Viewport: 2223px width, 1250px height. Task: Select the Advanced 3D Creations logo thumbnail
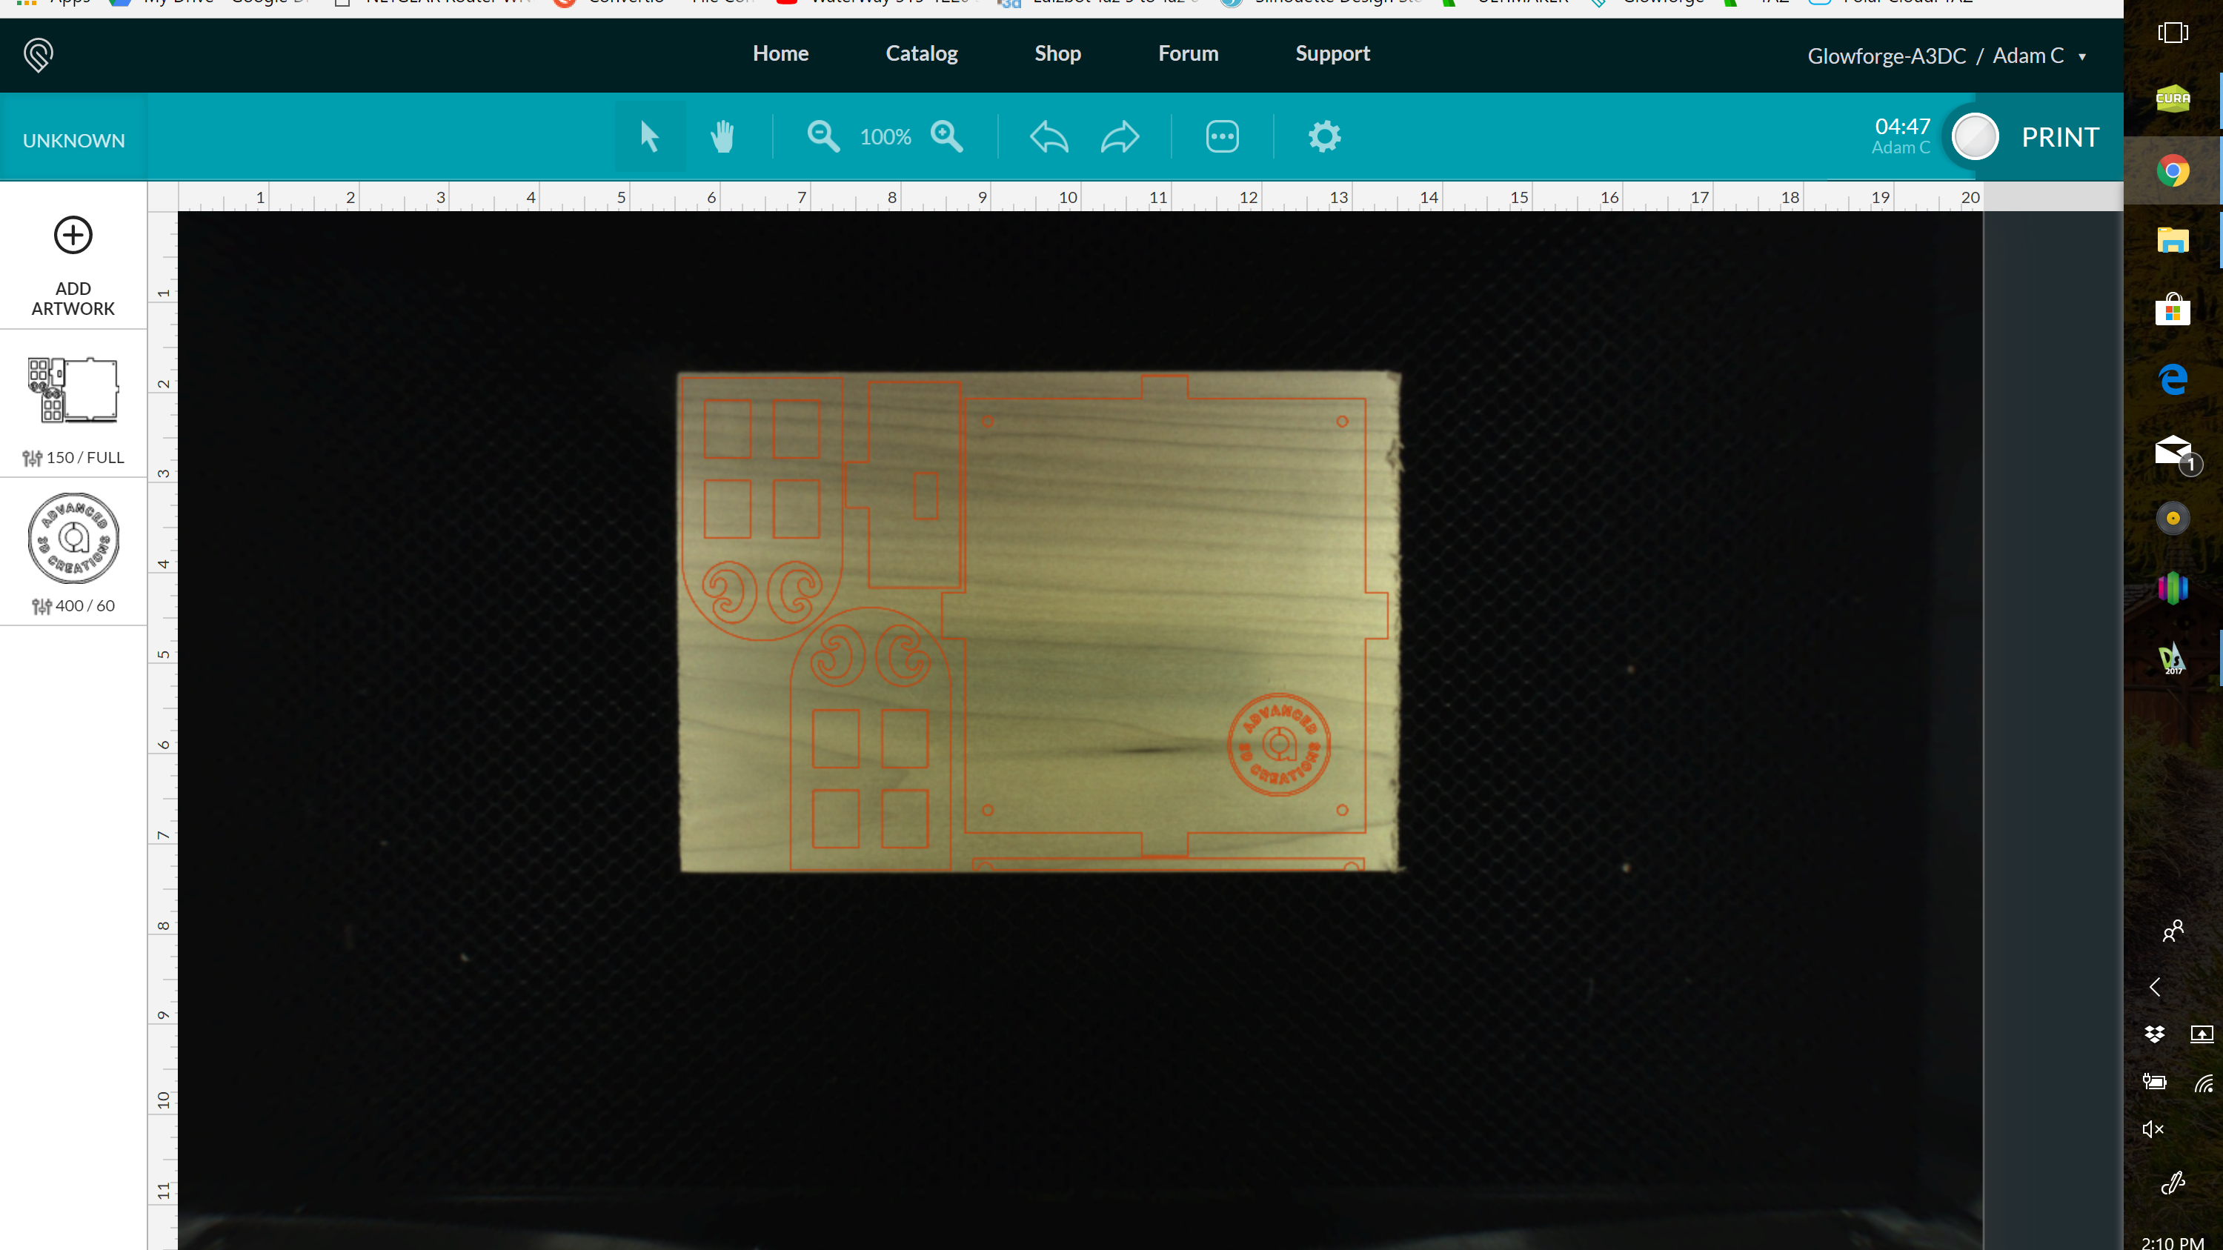[x=73, y=538]
